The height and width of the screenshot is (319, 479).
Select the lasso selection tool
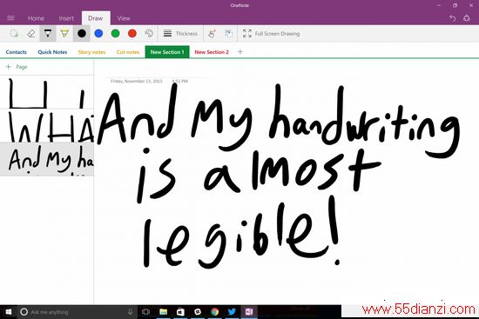(14, 34)
